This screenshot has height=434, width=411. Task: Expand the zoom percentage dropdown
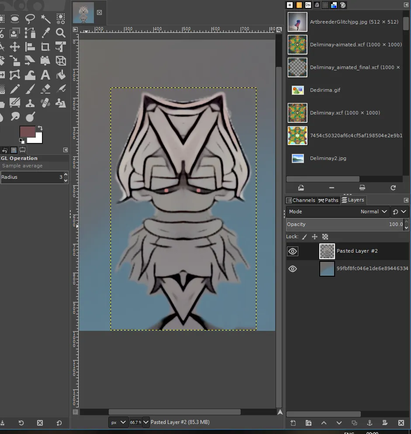146,422
